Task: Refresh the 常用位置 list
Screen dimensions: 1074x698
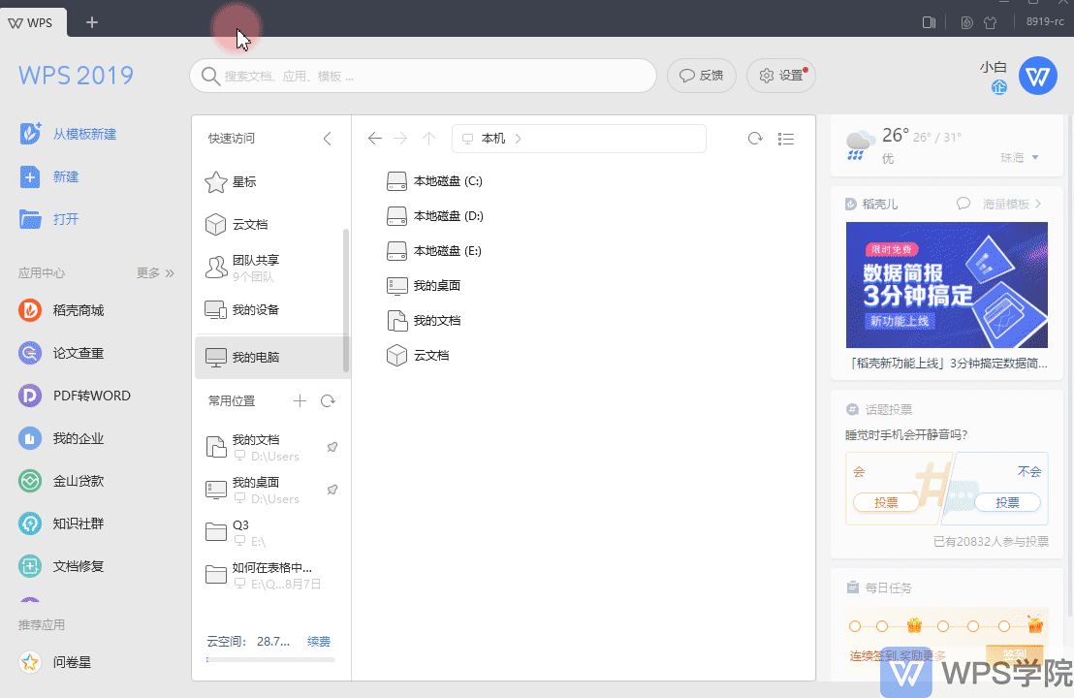Action: [328, 400]
